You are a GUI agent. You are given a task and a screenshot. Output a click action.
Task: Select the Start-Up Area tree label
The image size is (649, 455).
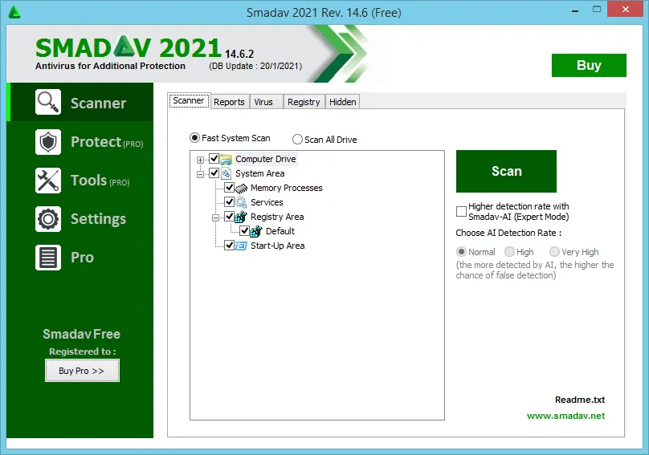(278, 246)
